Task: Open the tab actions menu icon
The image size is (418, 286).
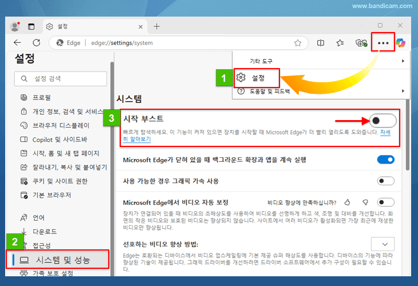Action: (x=31, y=27)
